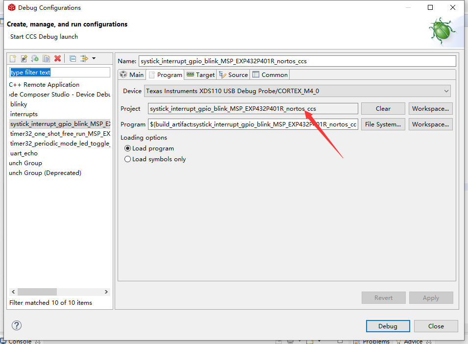This screenshot has width=468, height=344.
Task: Duplicate the selected launch configuration
Action: [46, 58]
